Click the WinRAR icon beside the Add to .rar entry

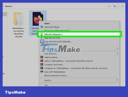click(x=42, y=61)
